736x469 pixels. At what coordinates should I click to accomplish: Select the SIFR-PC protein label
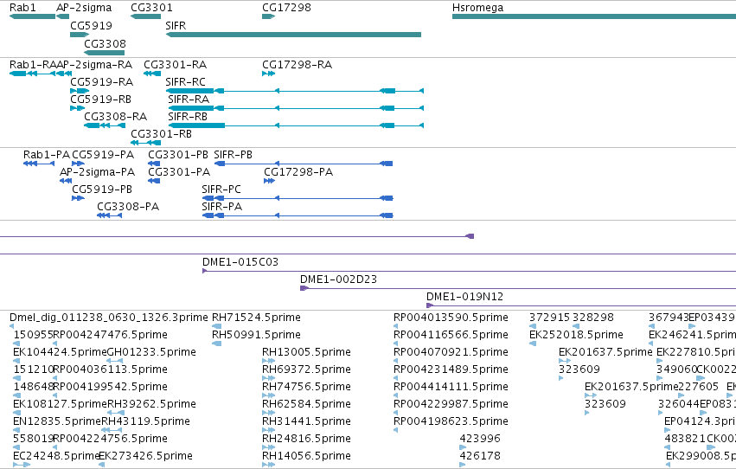pyautogui.click(x=221, y=190)
